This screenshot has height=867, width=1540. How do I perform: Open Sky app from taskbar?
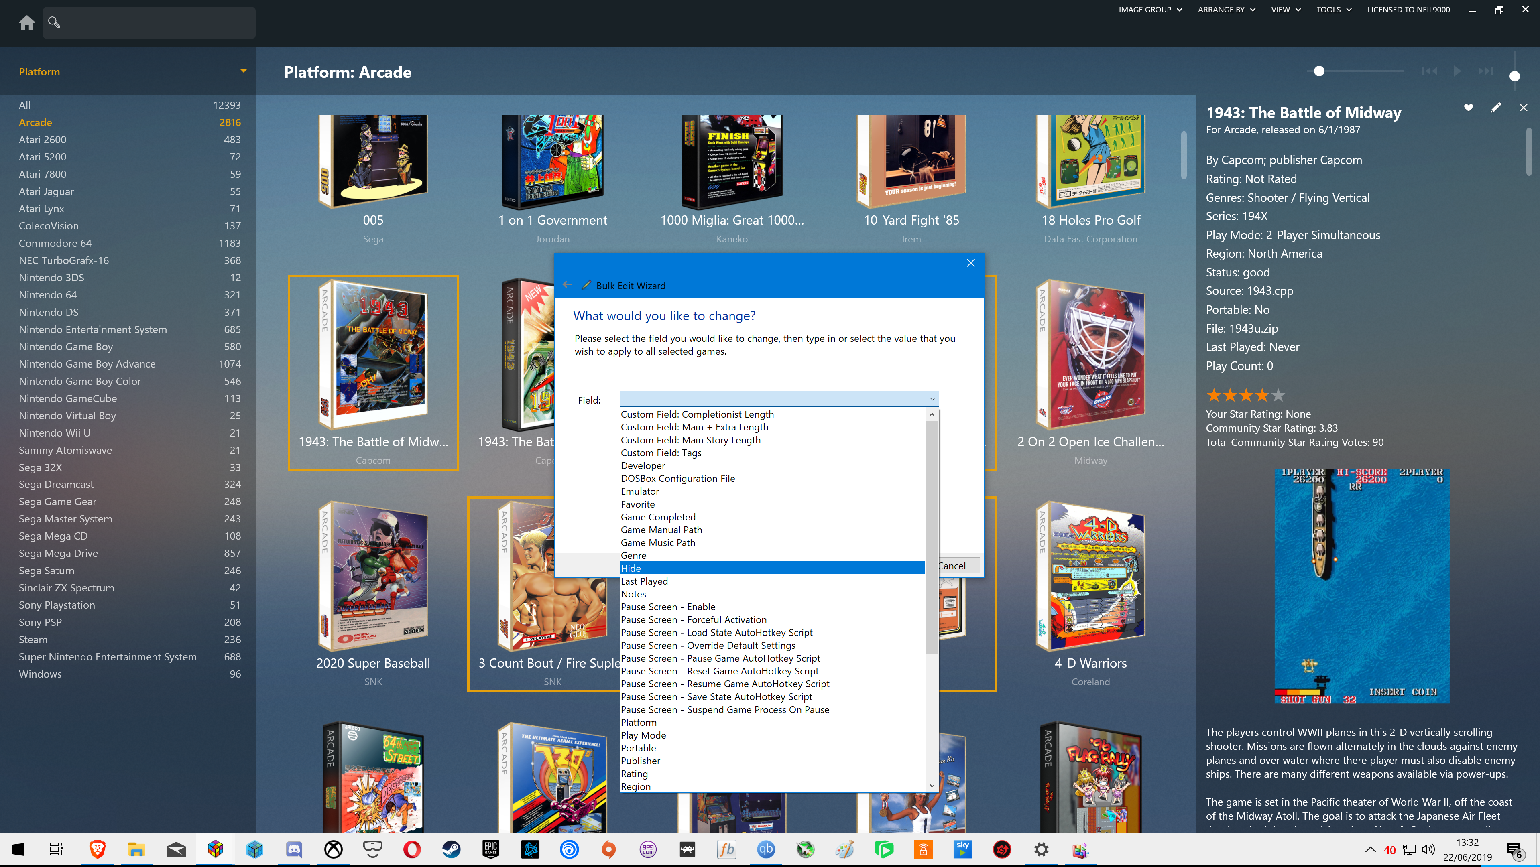962,850
